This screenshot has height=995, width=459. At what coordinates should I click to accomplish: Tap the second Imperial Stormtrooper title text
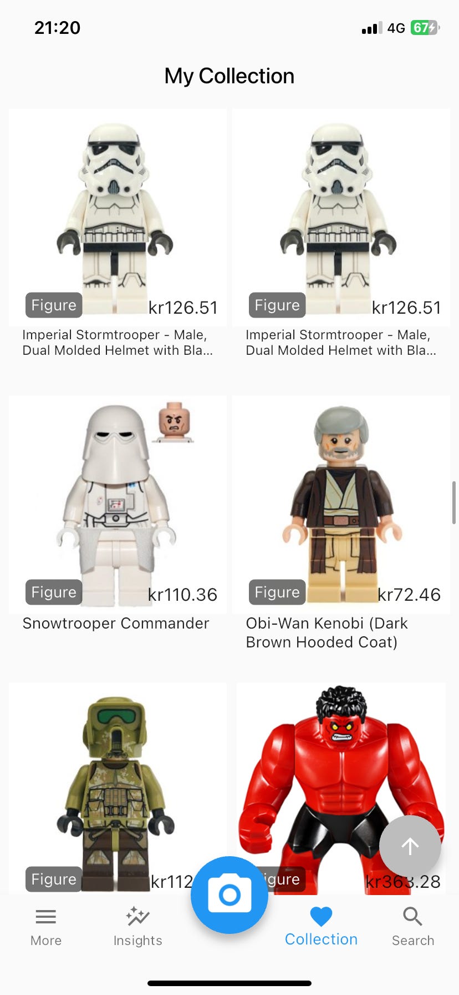pyautogui.click(x=341, y=343)
